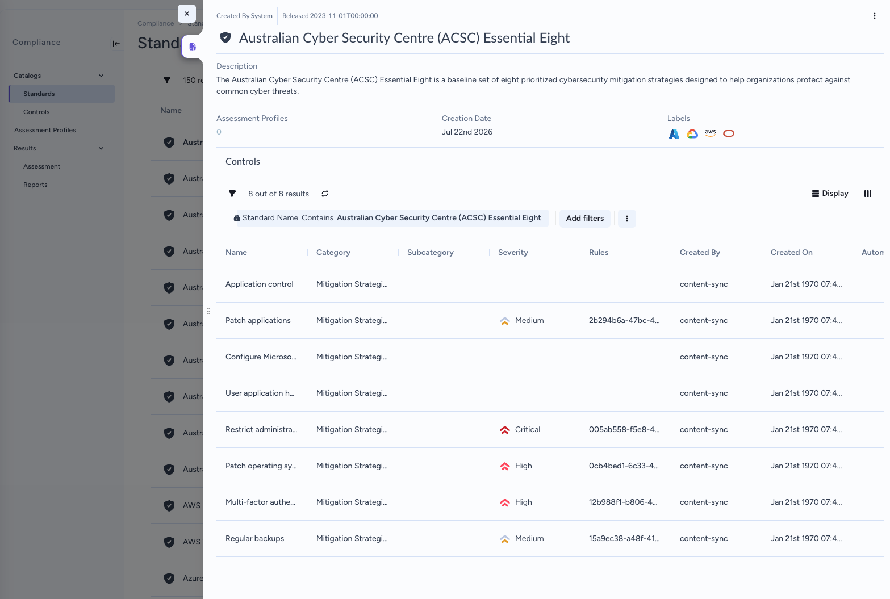The image size is (890, 599).
Task: Sort by Rules column header
Action: coord(599,253)
